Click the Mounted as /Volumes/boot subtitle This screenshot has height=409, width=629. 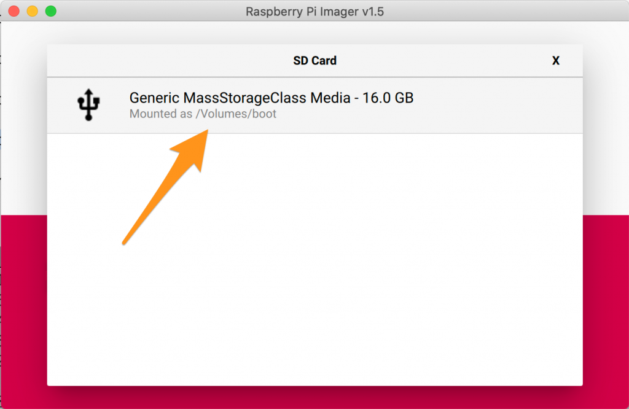point(203,114)
